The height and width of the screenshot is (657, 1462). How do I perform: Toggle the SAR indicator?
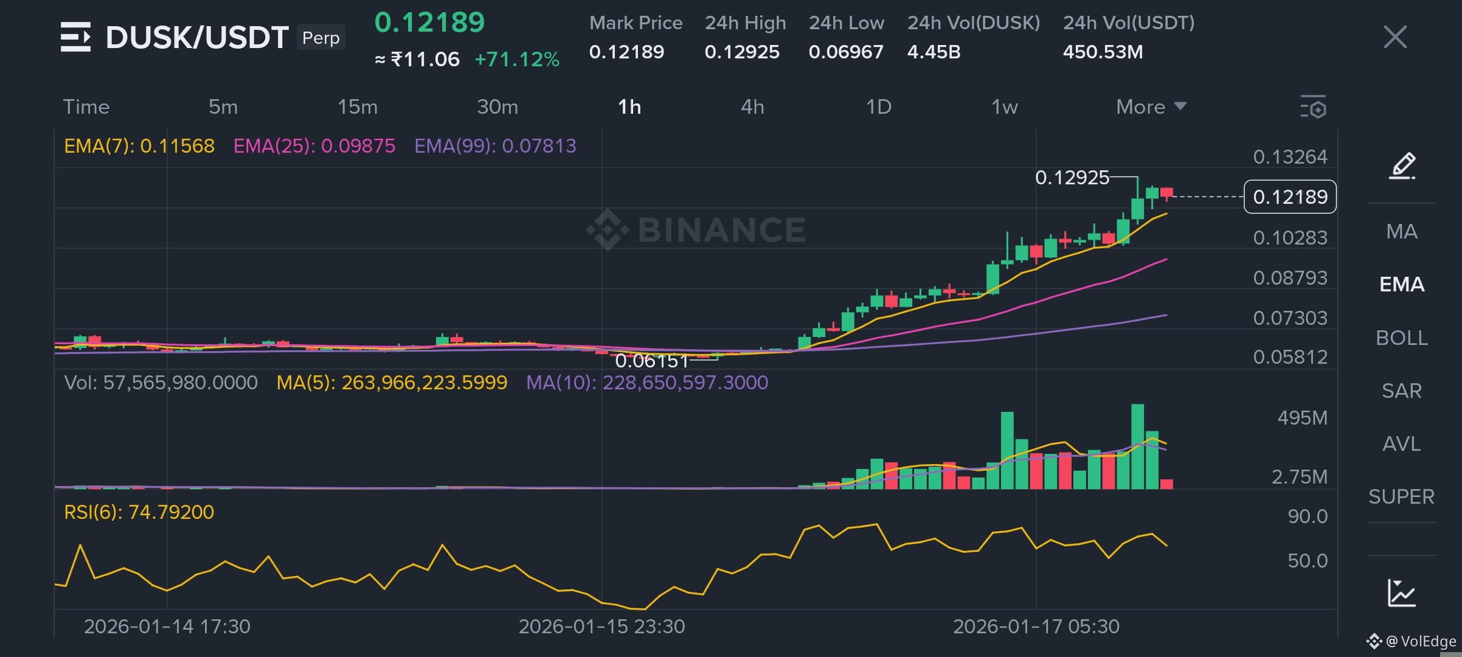pos(1402,391)
